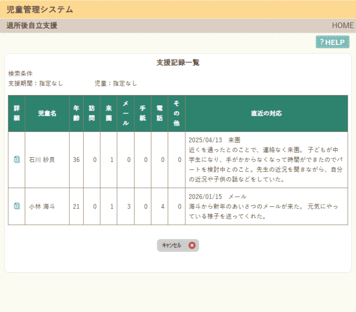The width and height of the screenshot is (356, 312).
Task: Click the 年齢 column header
Action: pyautogui.click(x=76, y=114)
